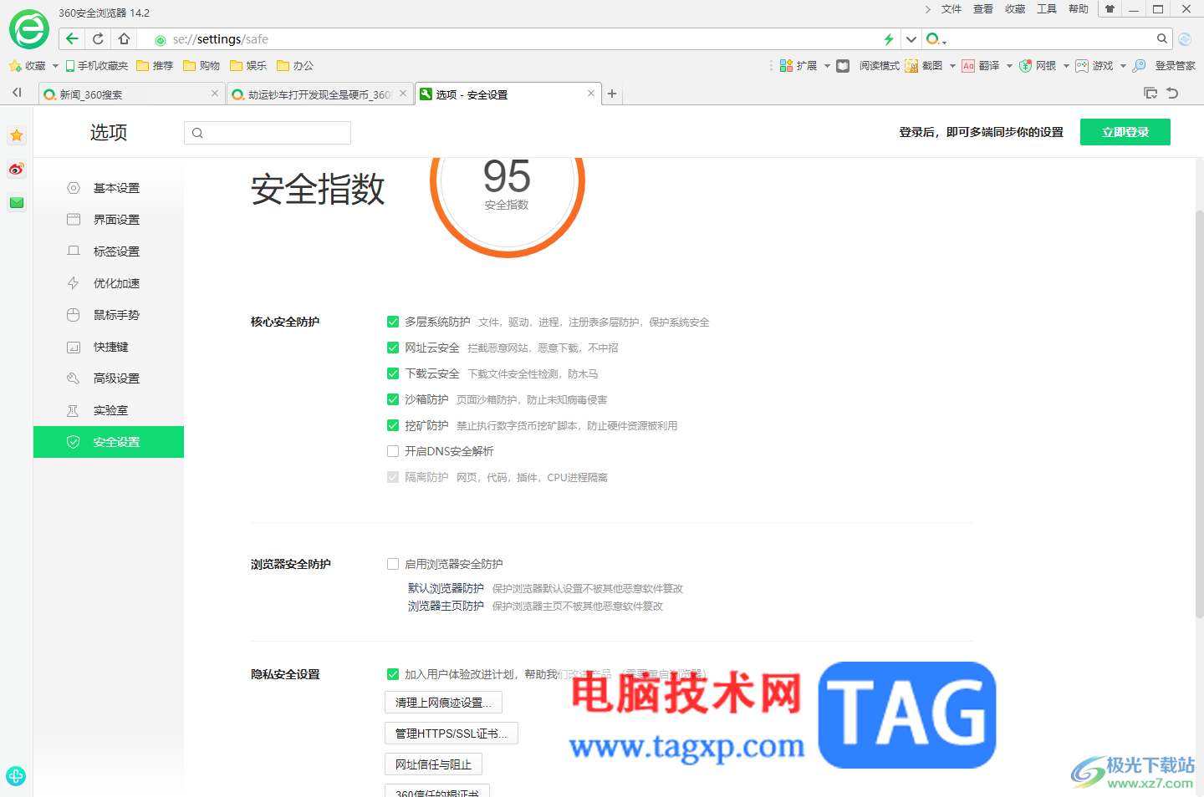Expand the 截图 dropdown arrow
Image resolution: width=1204 pixels, height=797 pixels.
tap(952, 66)
